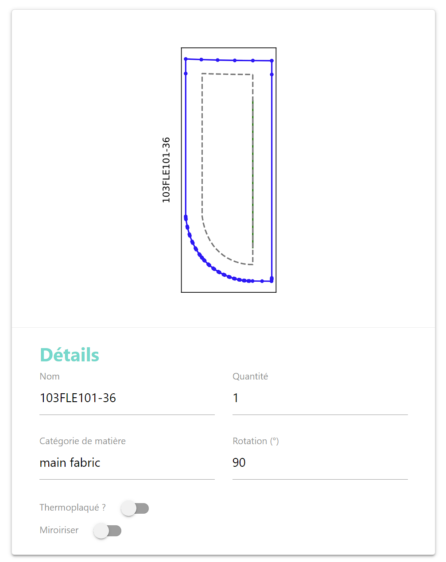Click the Nom field containing 103FLE101-36
The width and height of the screenshot is (446, 562).
click(127, 398)
